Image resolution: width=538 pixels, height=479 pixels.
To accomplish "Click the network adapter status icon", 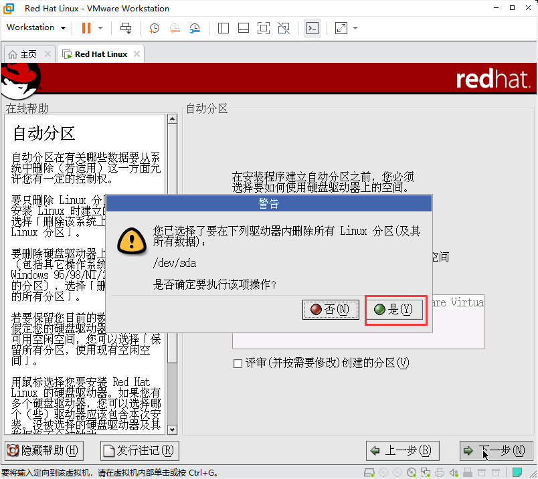I will point(426,473).
